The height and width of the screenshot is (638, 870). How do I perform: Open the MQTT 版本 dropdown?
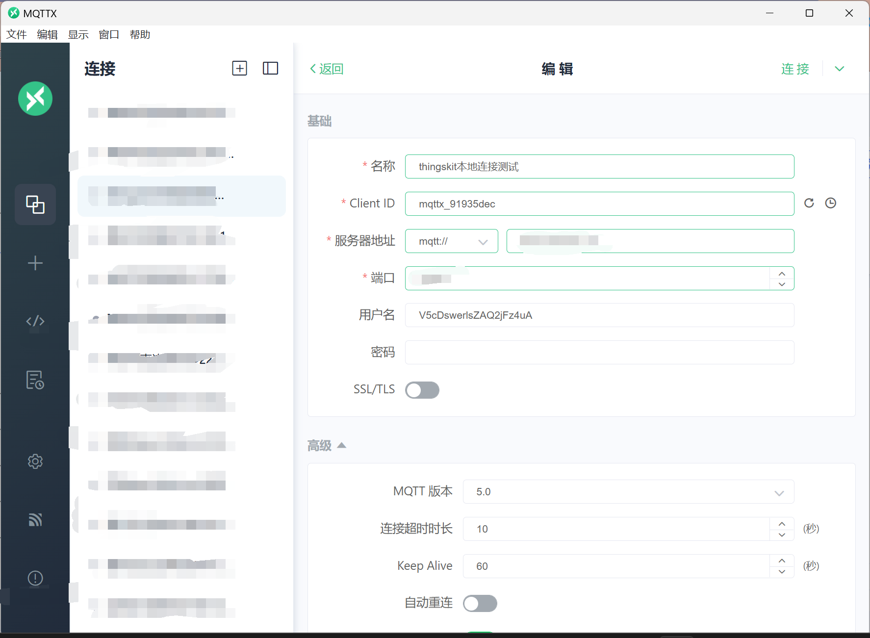click(x=629, y=492)
